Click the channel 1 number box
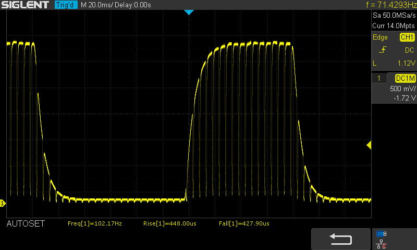Viewport: 417px width, 250px height. coord(379,78)
